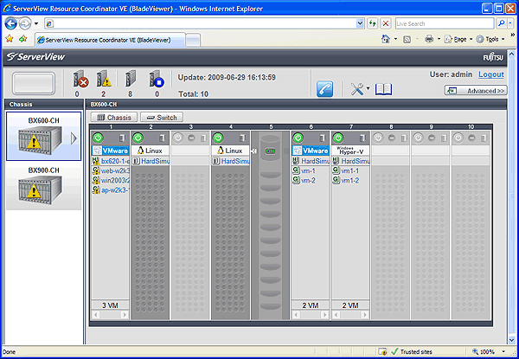The width and height of the screenshot is (519, 359).
Task: Click blade 6 scrollbar right arrow
Action: [325, 314]
